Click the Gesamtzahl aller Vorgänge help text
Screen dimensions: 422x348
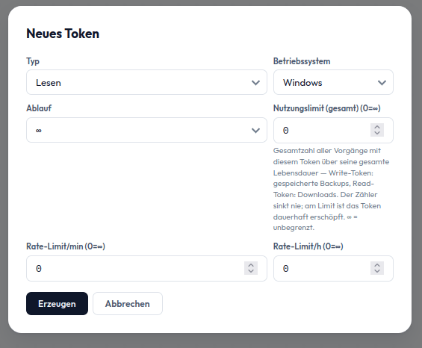pos(331,189)
